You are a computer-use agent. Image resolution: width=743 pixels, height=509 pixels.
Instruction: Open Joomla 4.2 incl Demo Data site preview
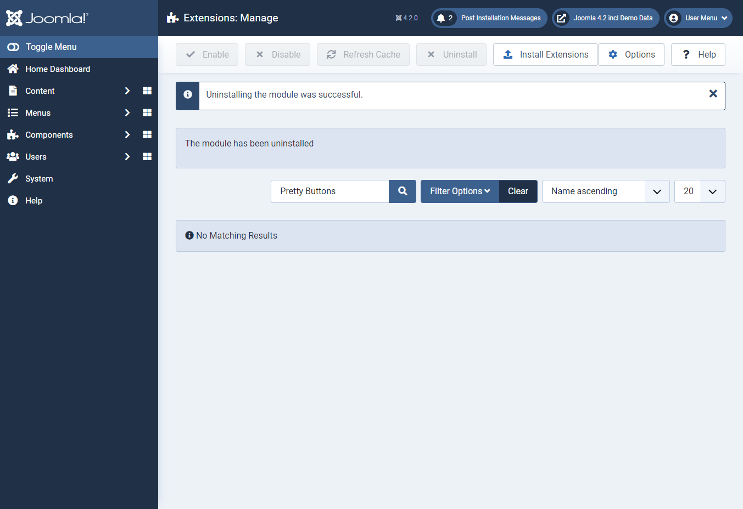pyautogui.click(x=605, y=18)
